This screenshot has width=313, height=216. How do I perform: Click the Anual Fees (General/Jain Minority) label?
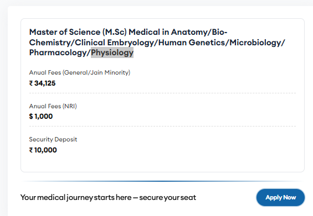click(x=80, y=72)
